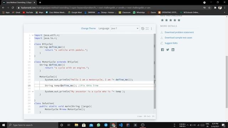The width and height of the screenshot is (228, 128).
Task: Share challenge on LinkedIn
Action: click(x=173, y=50)
